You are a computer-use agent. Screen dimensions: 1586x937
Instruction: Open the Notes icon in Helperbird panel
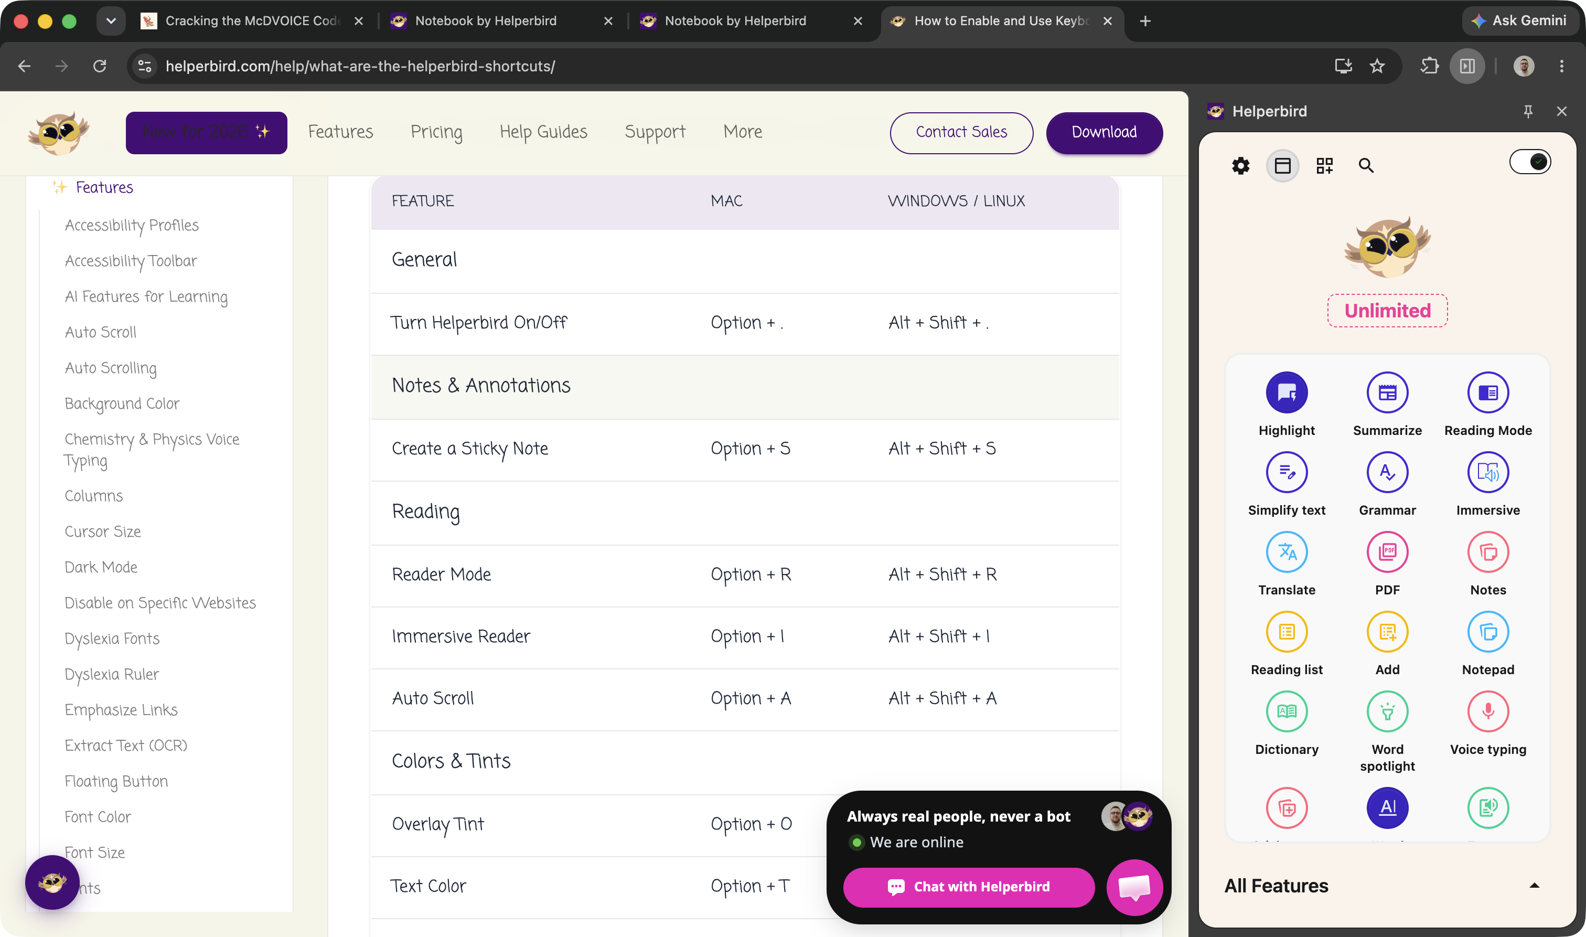pos(1487,552)
